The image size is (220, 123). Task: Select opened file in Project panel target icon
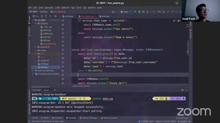[42, 16]
